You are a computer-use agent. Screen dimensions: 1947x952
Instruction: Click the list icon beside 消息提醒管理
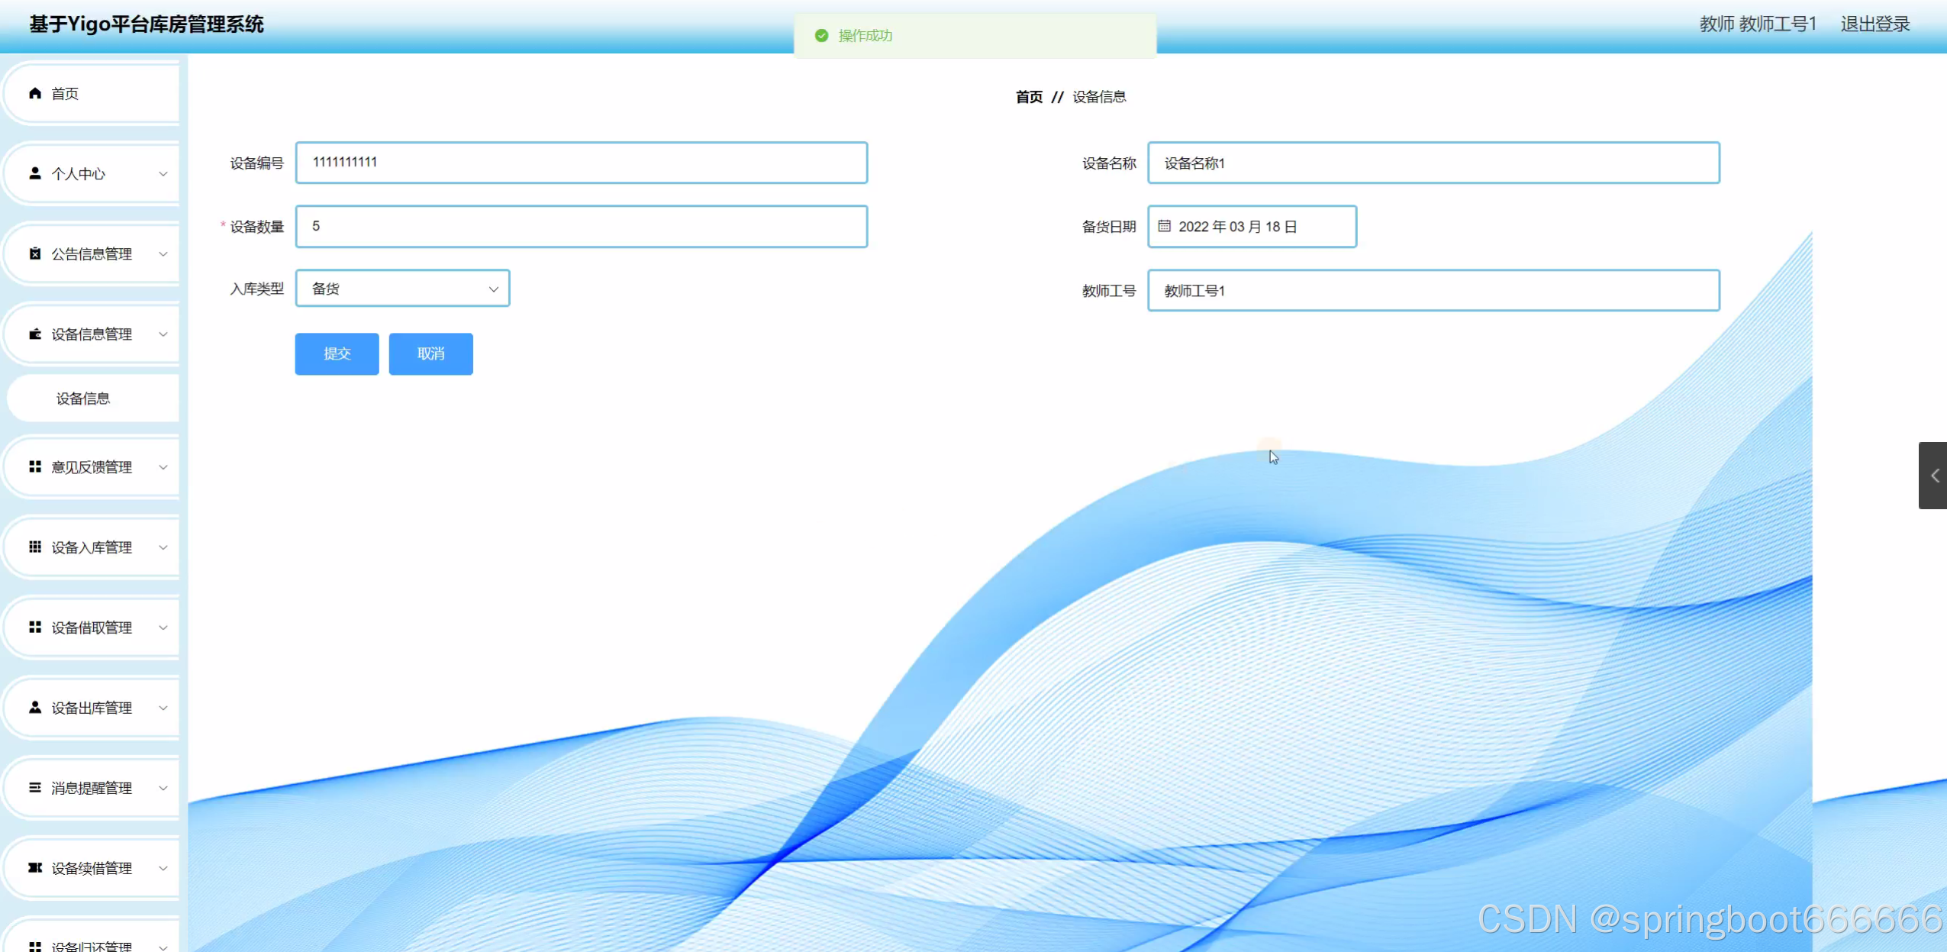click(x=35, y=787)
